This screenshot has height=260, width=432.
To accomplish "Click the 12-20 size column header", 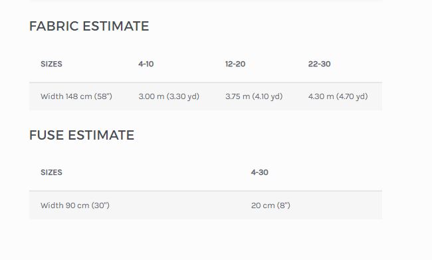I will (x=235, y=64).
